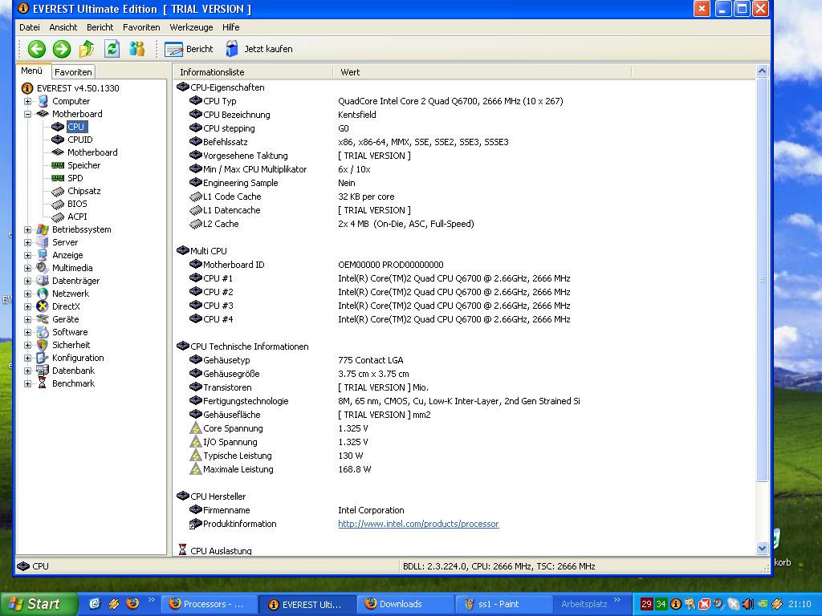Open the Werkzeuge menu

[191, 27]
